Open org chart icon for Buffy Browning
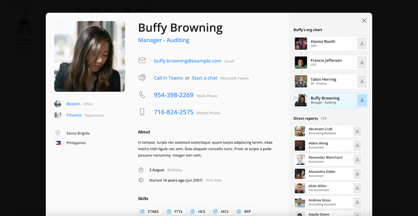This screenshot has height=216, width=418. tap(362, 100)
